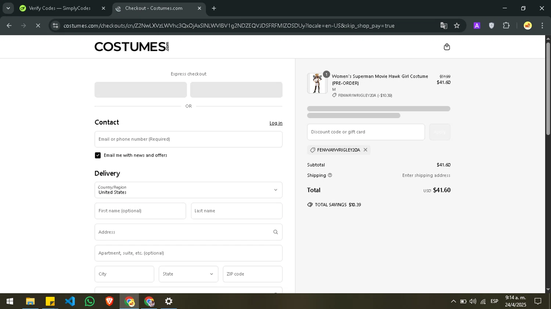The image size is (551, 309).
Task: Select the Checkout - Costumes.com tab
Action: coord(159,8)
